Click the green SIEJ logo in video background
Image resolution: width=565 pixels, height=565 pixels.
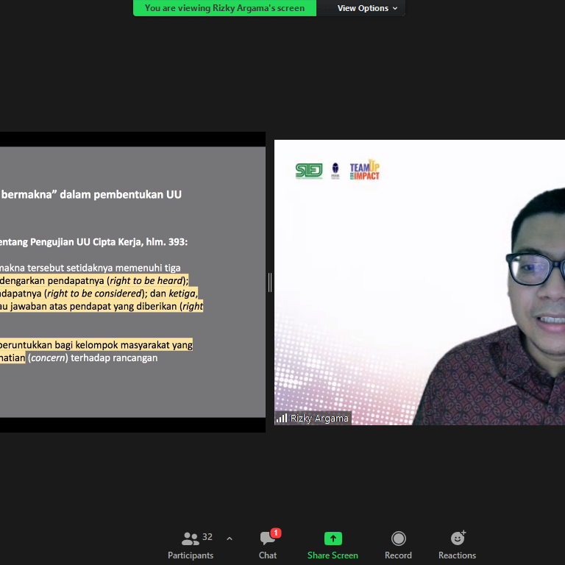(309, 171)
